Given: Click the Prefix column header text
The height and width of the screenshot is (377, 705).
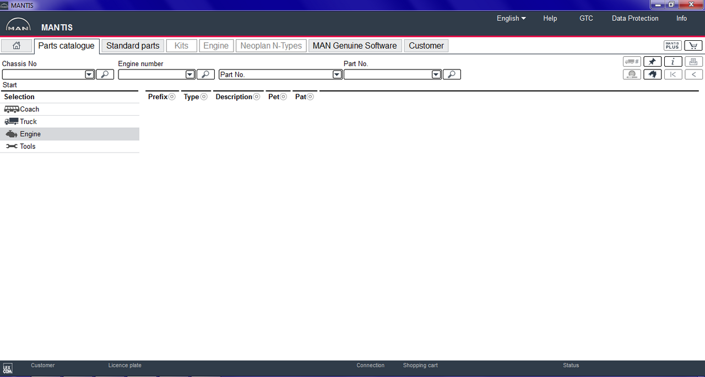Looking at the screenshot, I should (x=158, y=96).
